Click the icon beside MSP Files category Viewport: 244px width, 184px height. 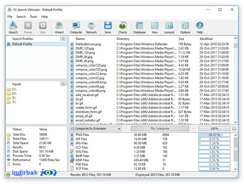click(x=72, y=160)
